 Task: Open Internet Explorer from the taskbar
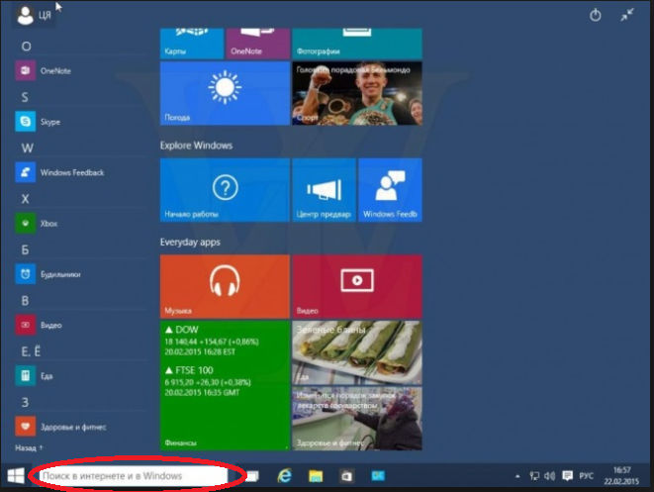coord(283,476)
